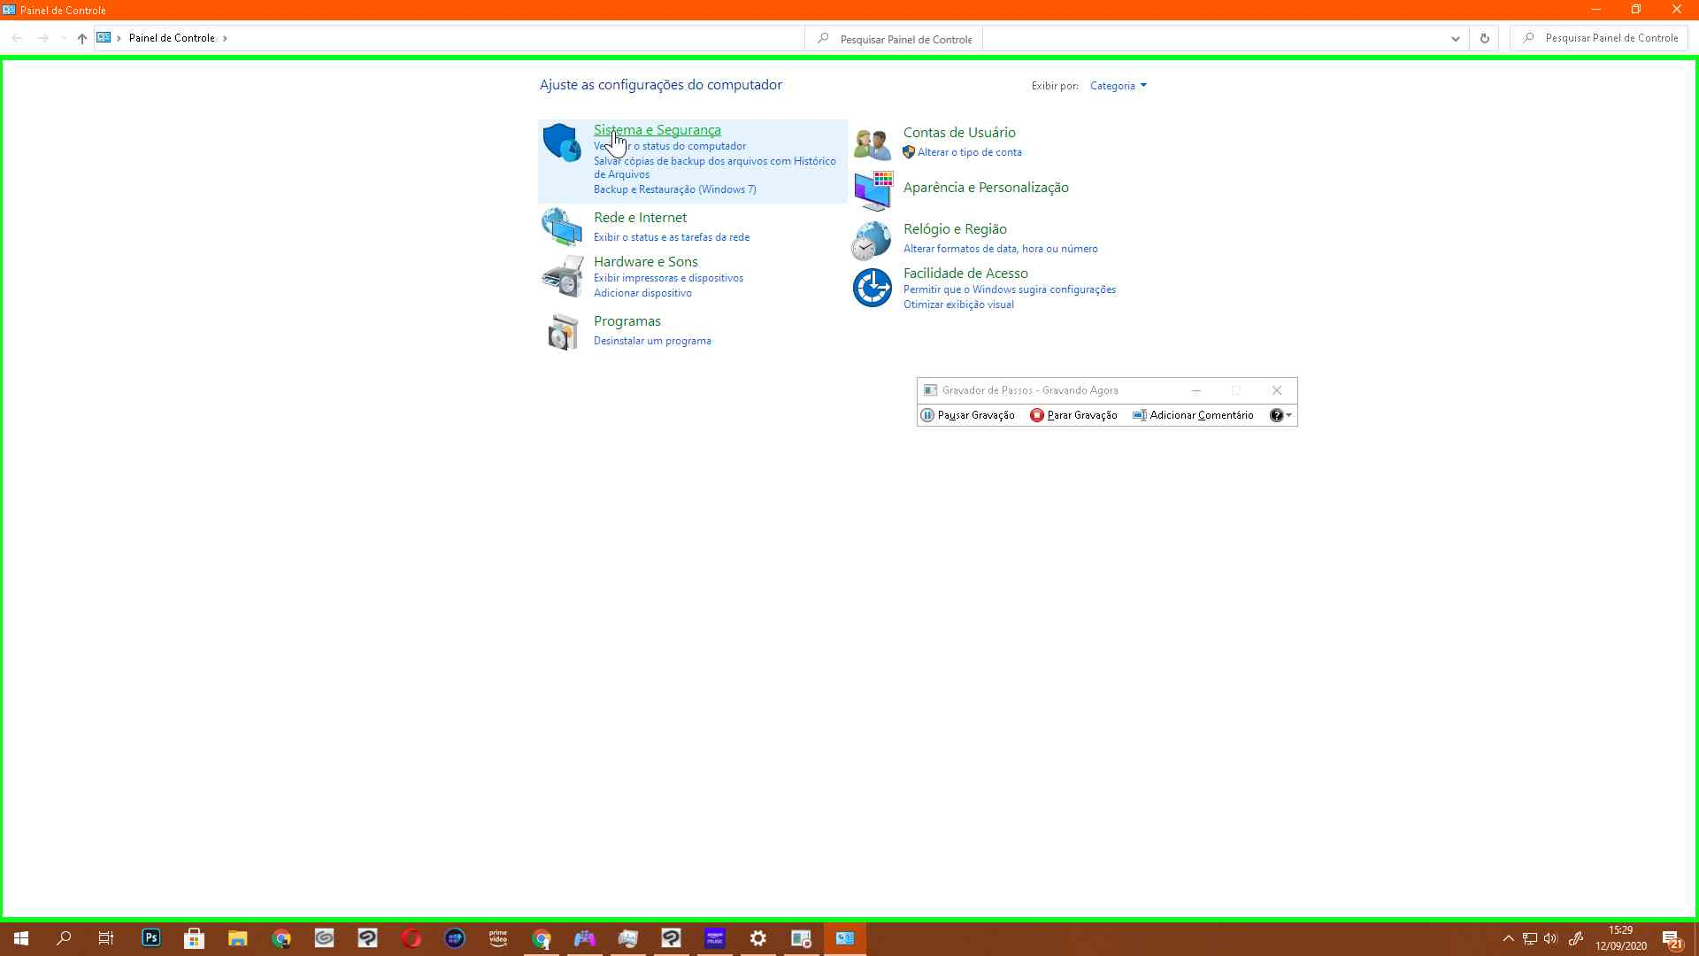This screenshot has width=1699, height=956.
Task: Open the Facilidade de Acesso icon
Action: tap(872, 288)
